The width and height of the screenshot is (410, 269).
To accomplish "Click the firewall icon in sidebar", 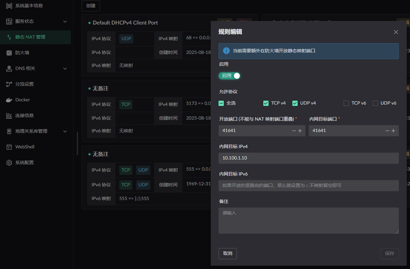I will 9,53.
